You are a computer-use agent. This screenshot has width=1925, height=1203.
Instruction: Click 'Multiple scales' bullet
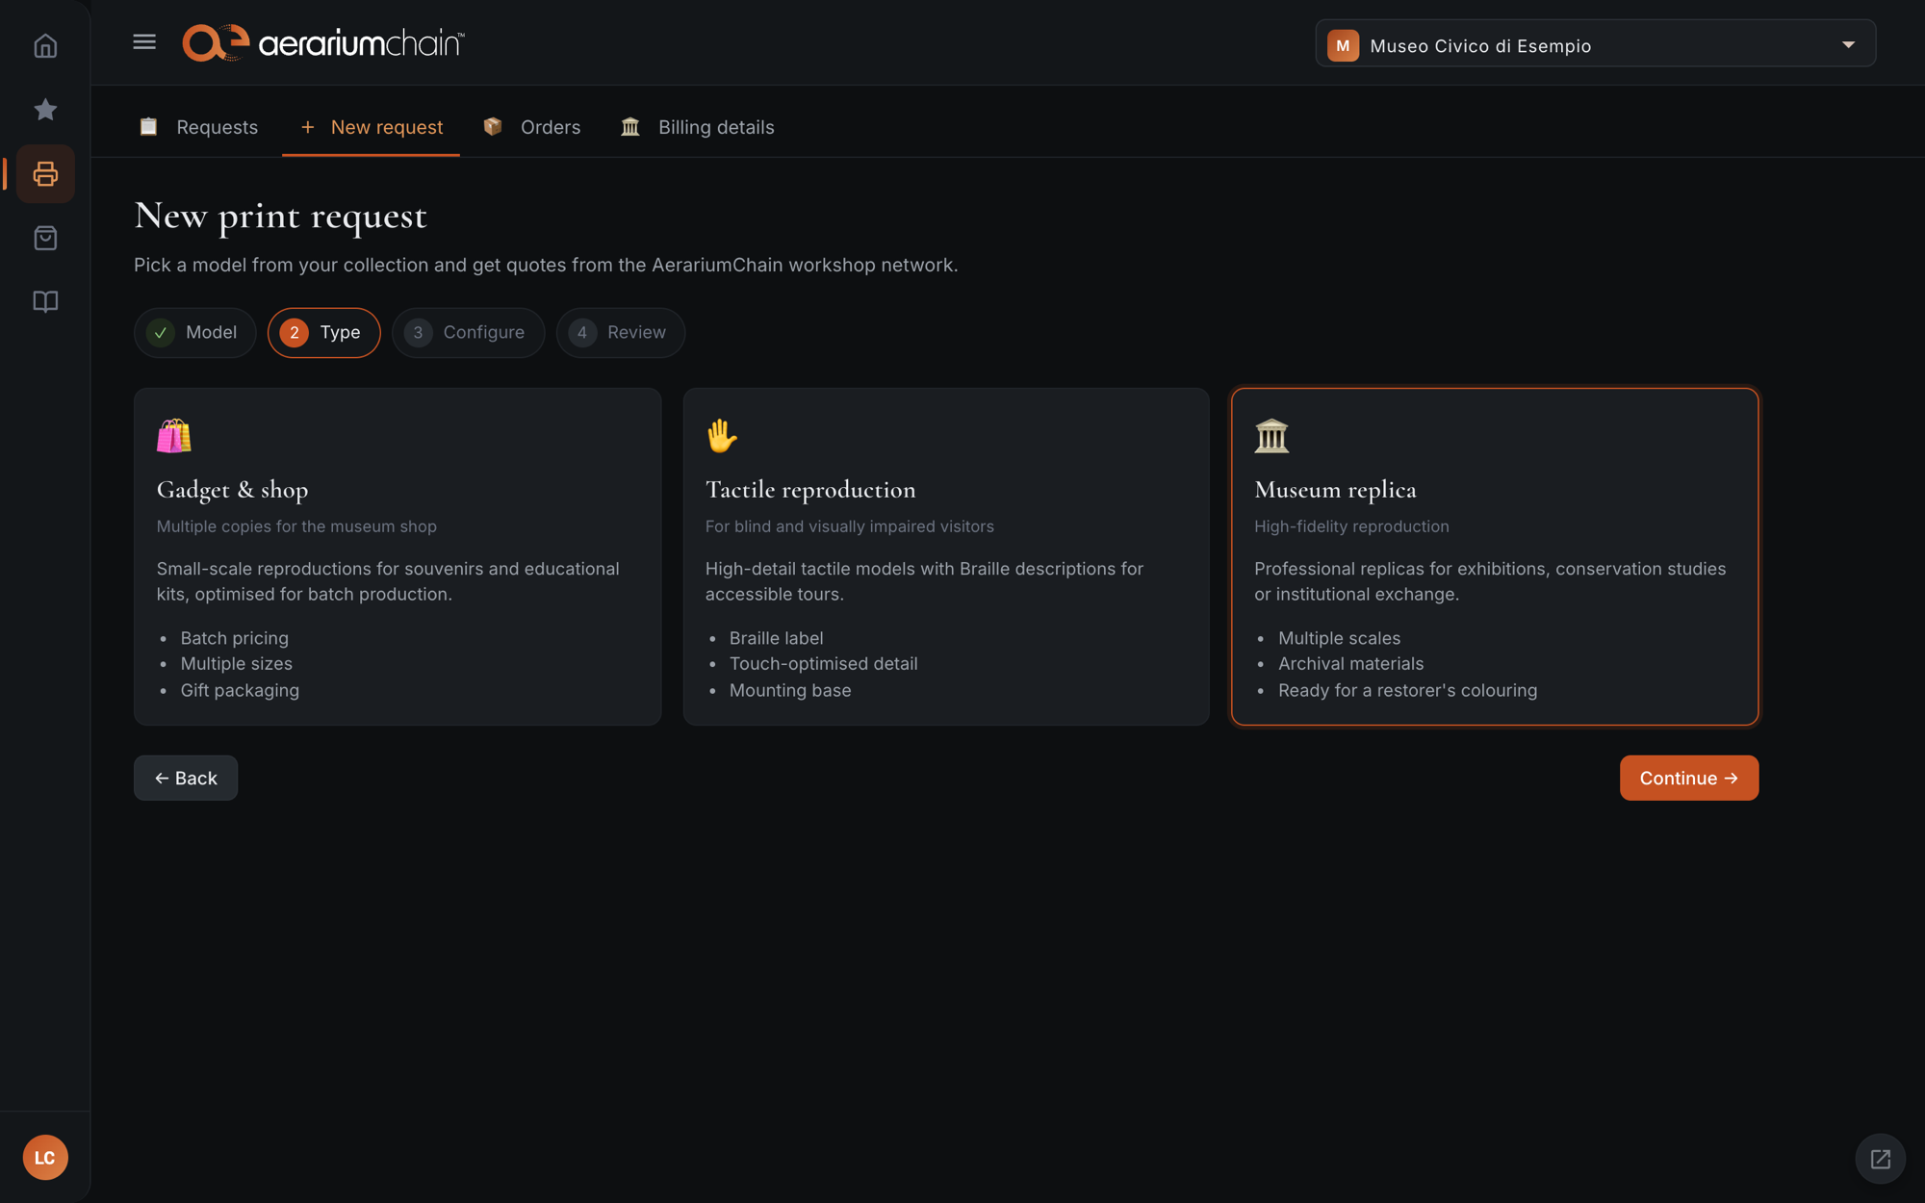click(x=1339, y=638)
